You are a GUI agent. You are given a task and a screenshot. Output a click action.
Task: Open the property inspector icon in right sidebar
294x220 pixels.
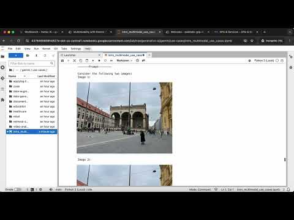click(x=291, y=57)
